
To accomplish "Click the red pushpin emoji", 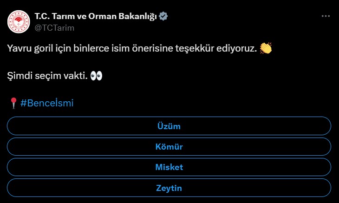I will point(13,103).
